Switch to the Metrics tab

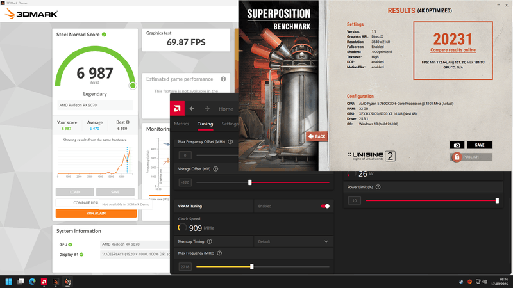click(181, 124)
